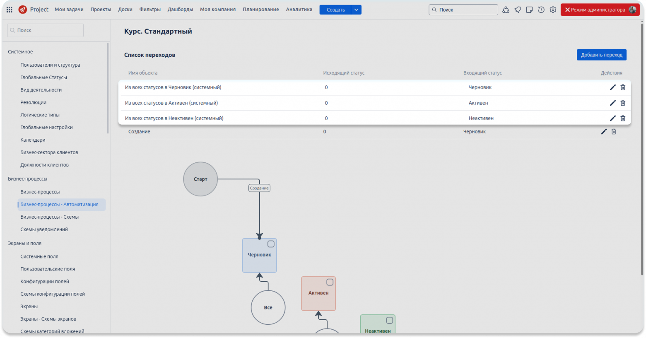Edit the transition to Черновик (системный) pencil icon

pos(613,87)
